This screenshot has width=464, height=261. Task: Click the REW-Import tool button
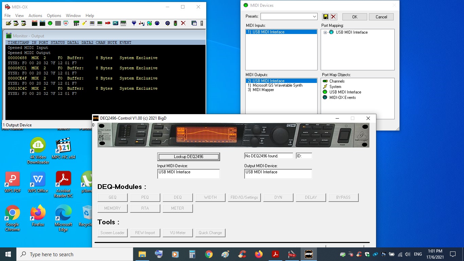[145, 233]
